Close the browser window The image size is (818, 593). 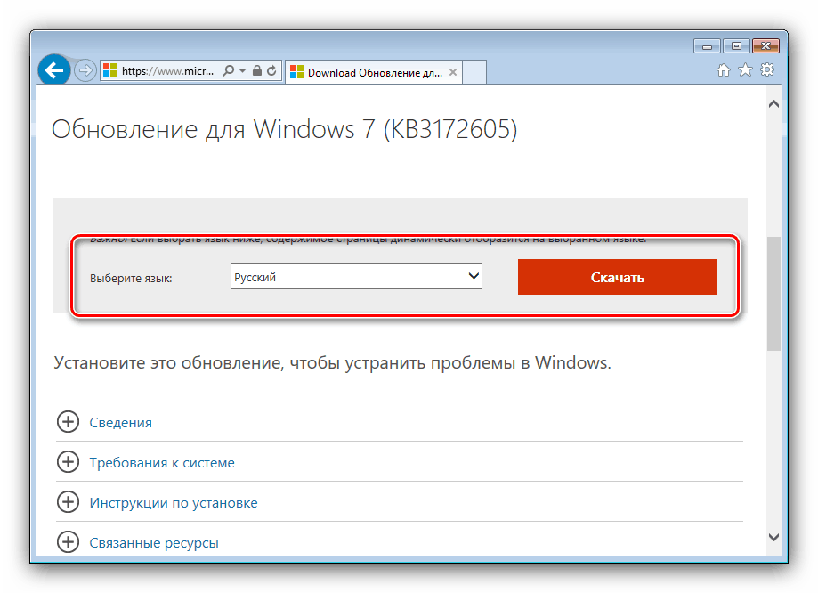pyautogui.click(x=765, y=46)
